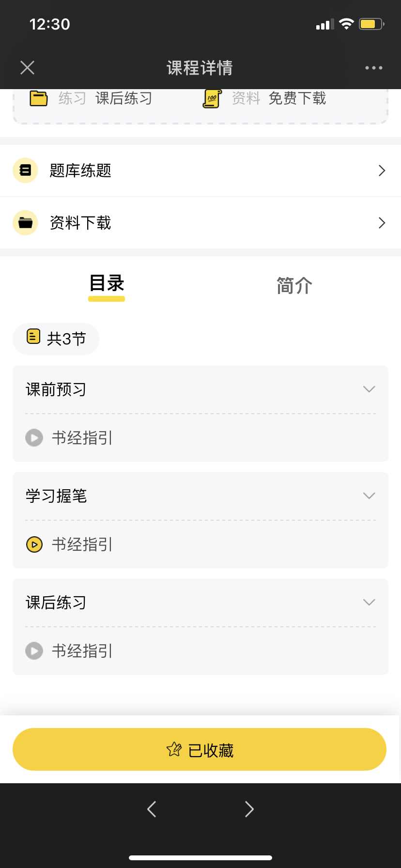Play 书经指引 under 课前预习
The image size is (401, 868).
34,438
